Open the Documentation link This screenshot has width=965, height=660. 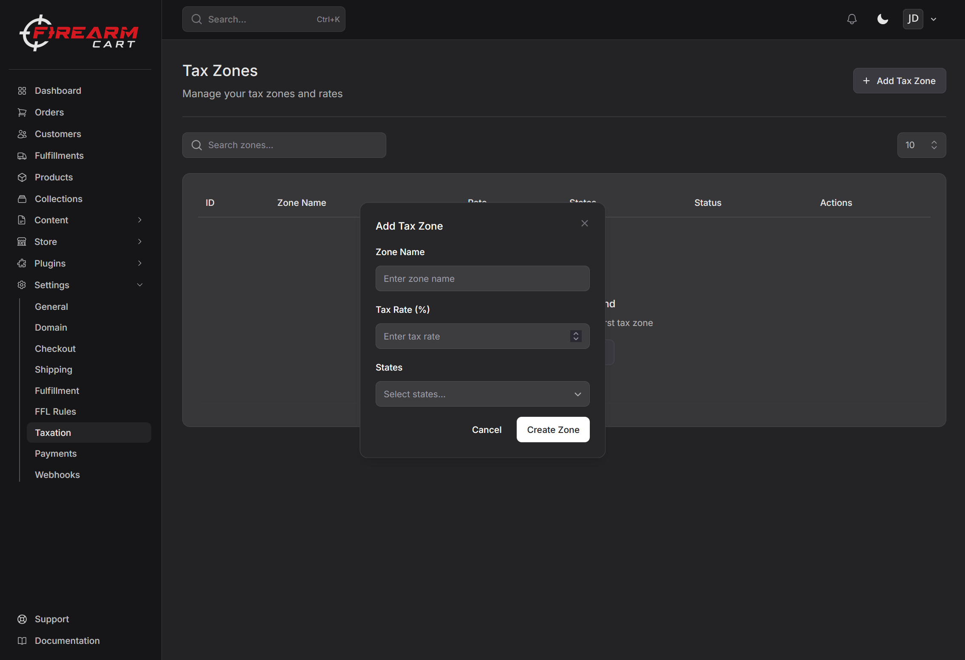pos(67,641)
